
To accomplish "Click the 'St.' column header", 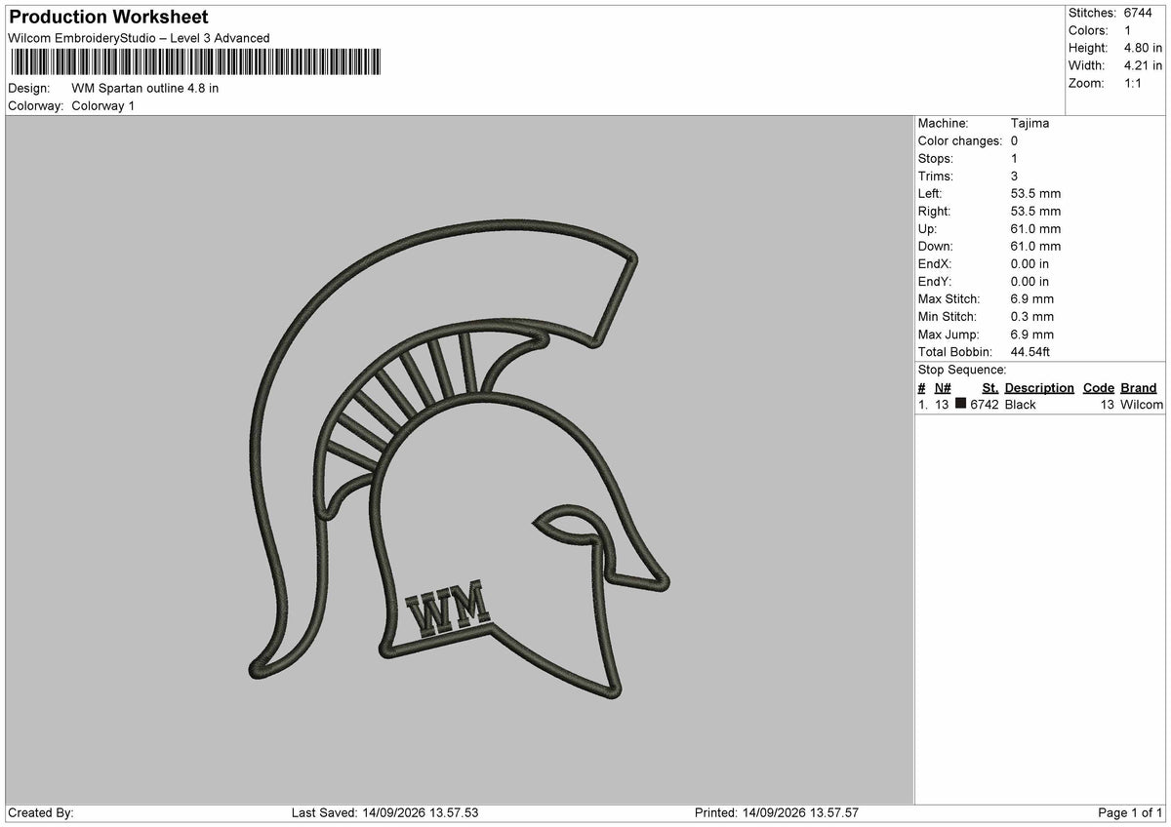I will (989, 387).
